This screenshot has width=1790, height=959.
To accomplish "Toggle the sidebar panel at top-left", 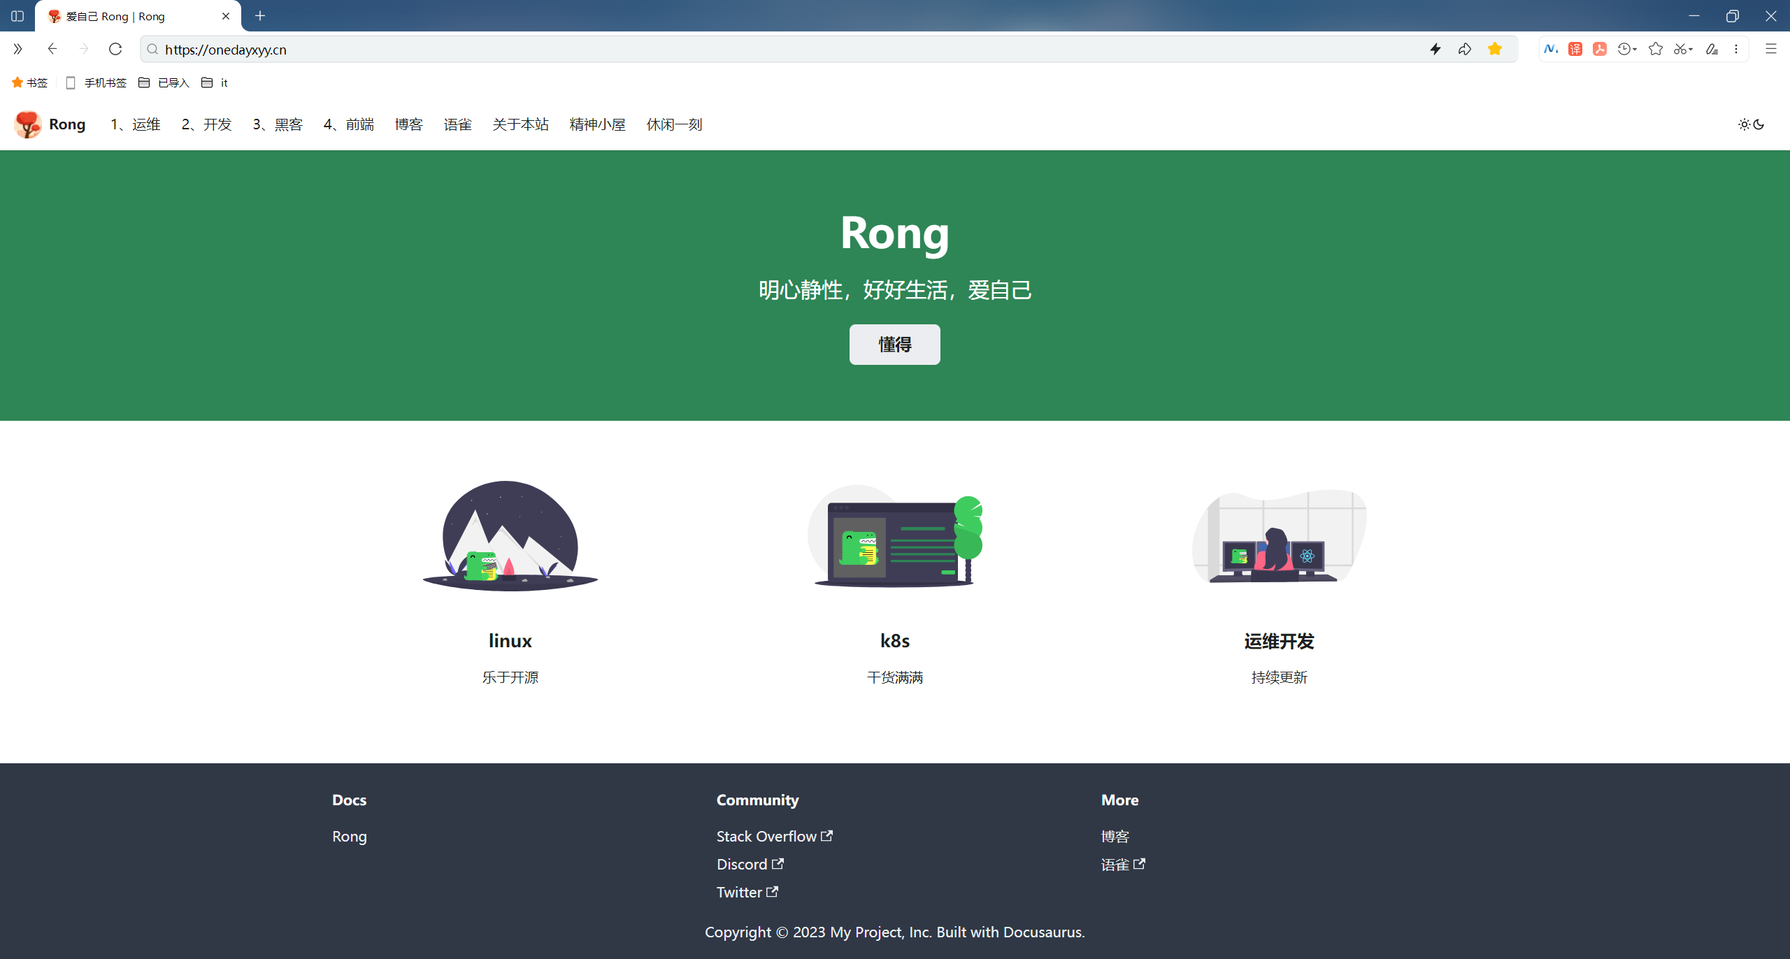I will 17,16.
